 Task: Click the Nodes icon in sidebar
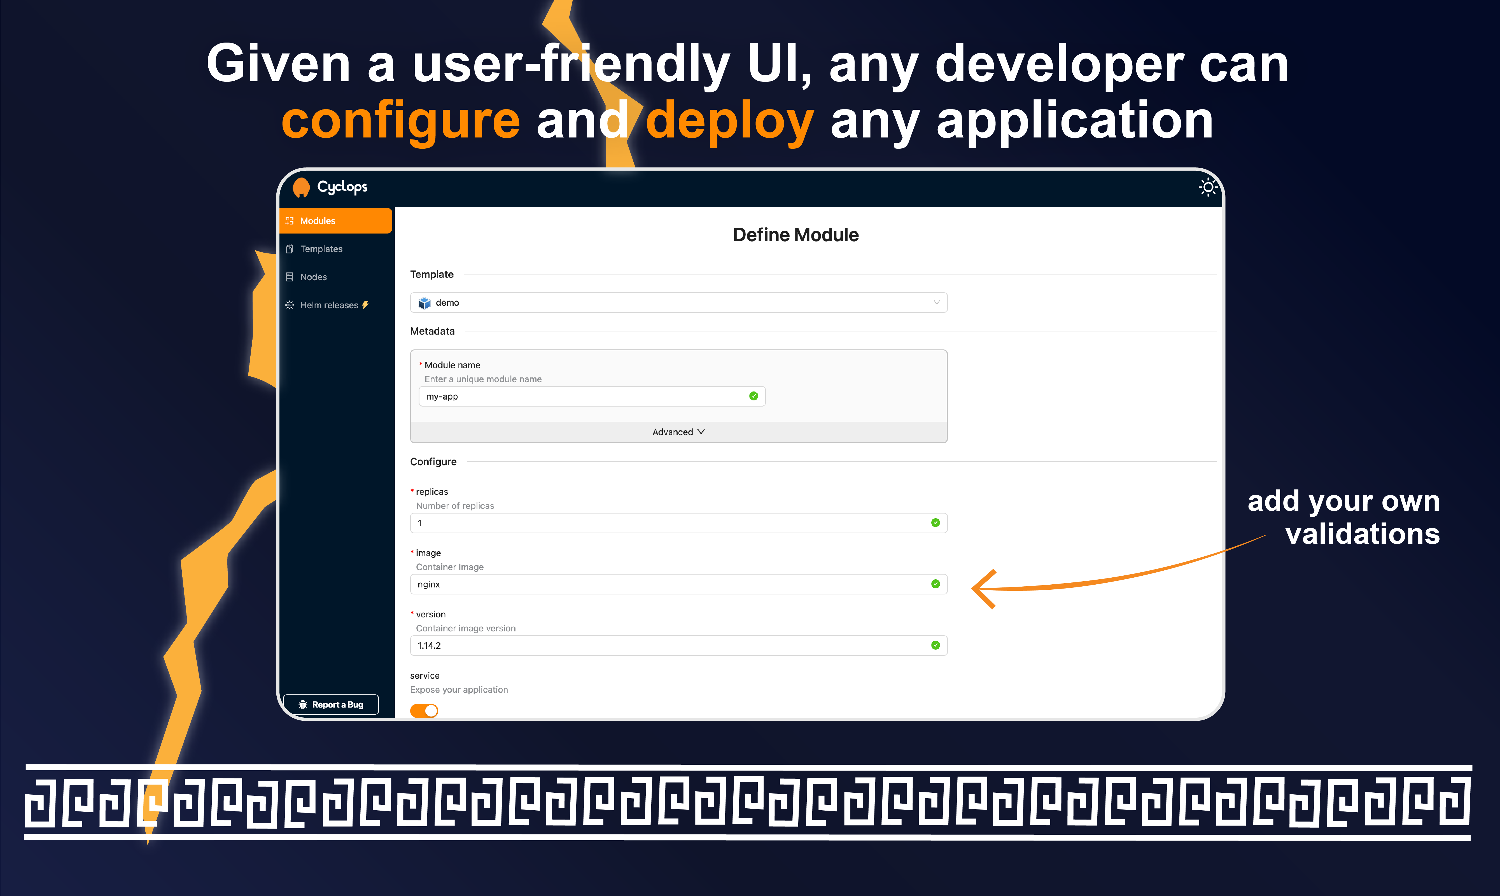[x=290, y=277]
